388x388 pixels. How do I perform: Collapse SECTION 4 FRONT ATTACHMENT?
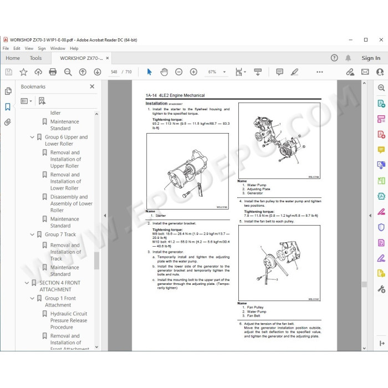[27, 283]
